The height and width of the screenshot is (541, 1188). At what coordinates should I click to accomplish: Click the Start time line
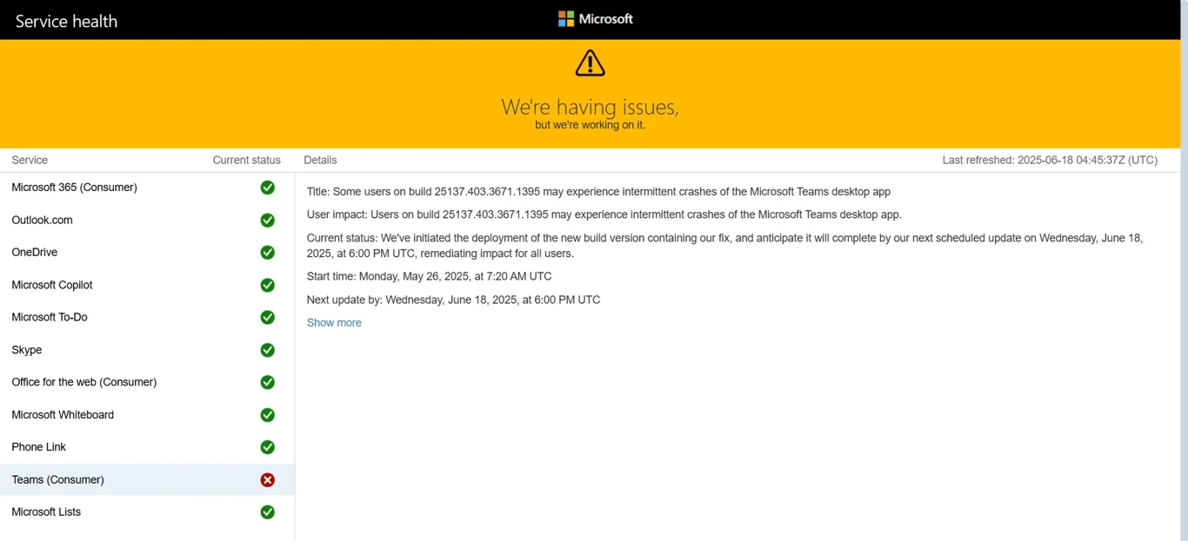pyautogui.click(x=429, y=277)
